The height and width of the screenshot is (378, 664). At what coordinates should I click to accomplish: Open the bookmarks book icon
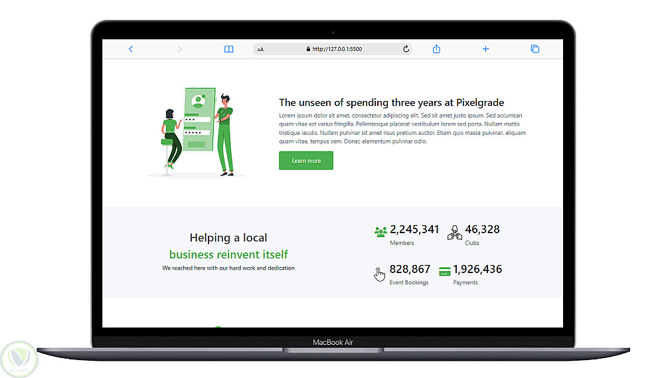228,49
